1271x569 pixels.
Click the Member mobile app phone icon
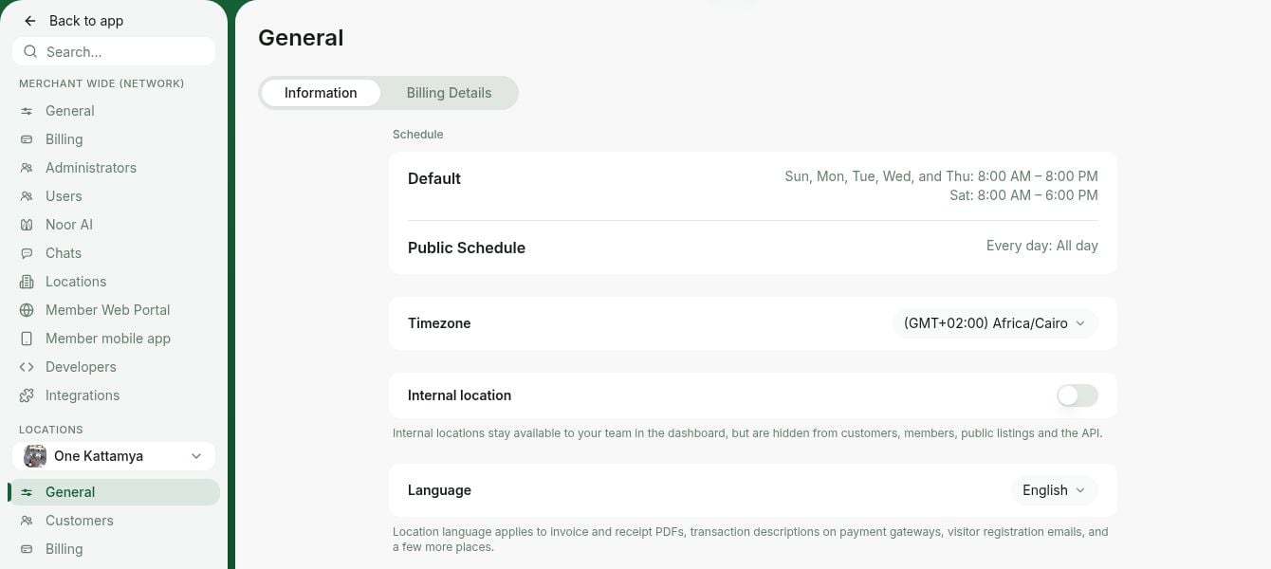(x=27, y=339)
